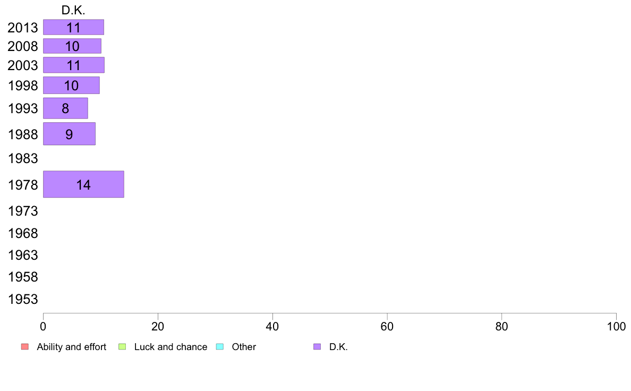631x391 pixels.
Task: Click the cyan Other legend swatch
Action: tap(220, 347)
